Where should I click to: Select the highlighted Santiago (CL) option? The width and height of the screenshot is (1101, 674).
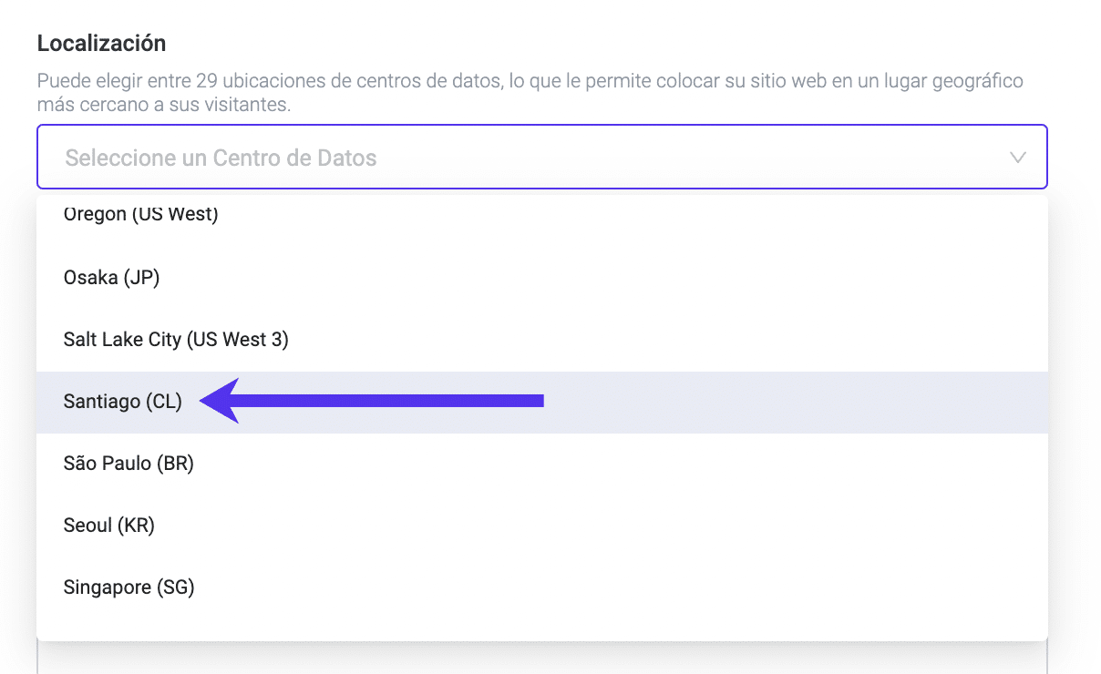[x=123, y=402]
